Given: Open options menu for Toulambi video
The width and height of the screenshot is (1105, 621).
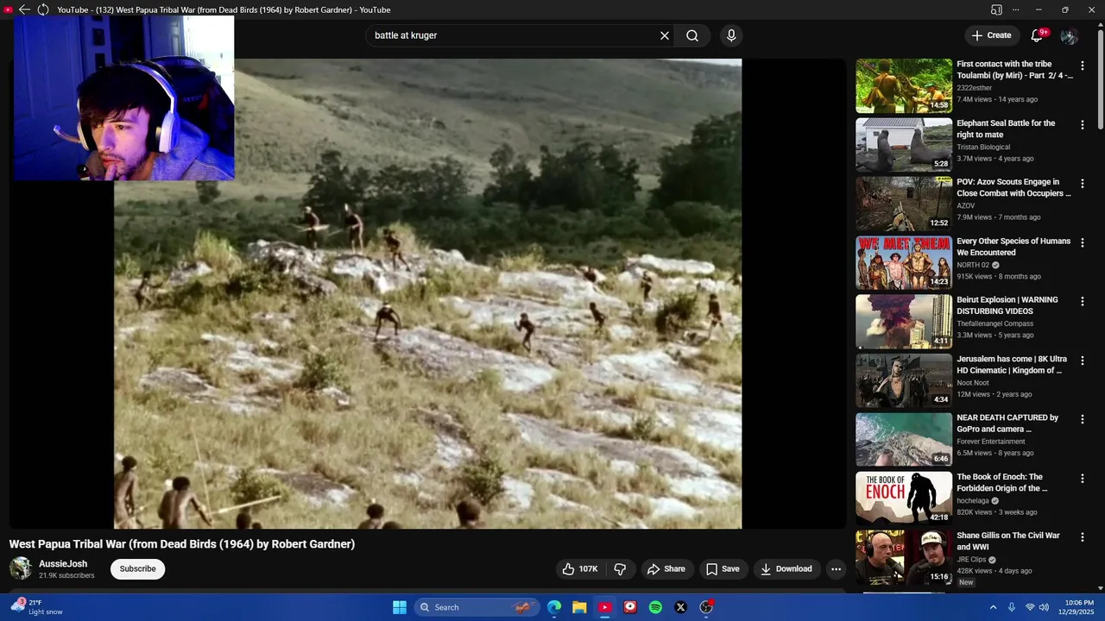Looking at the screenshot, I should pos(1083,66).
